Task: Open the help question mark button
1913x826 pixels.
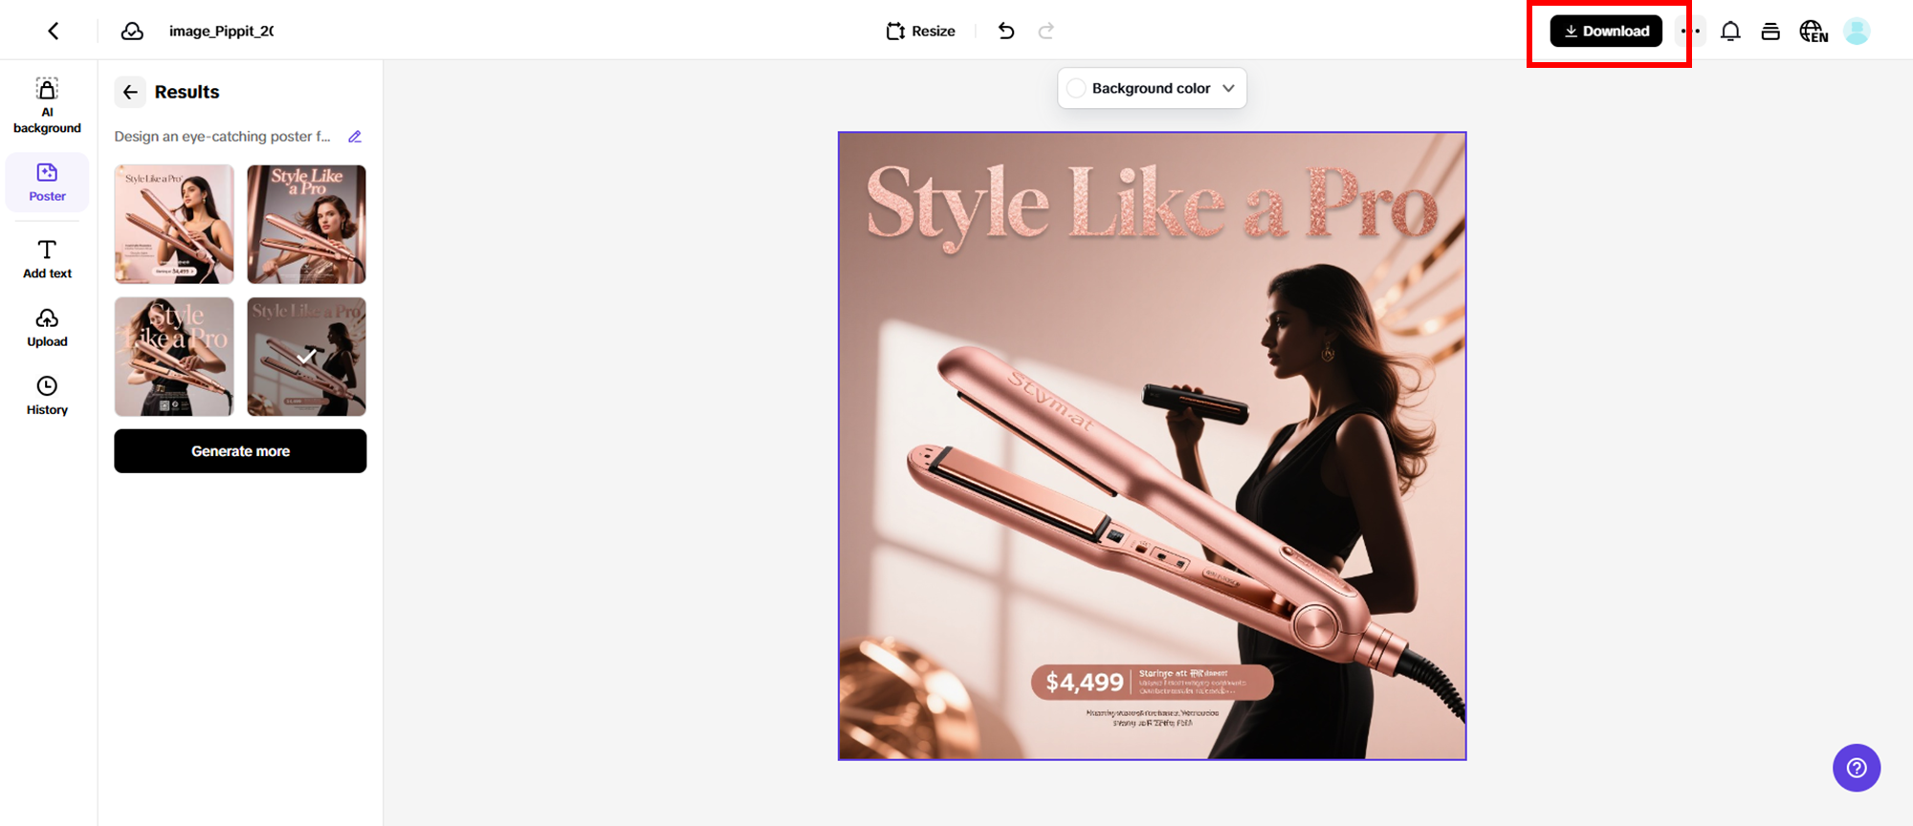Action: [x=1857, y=768]
